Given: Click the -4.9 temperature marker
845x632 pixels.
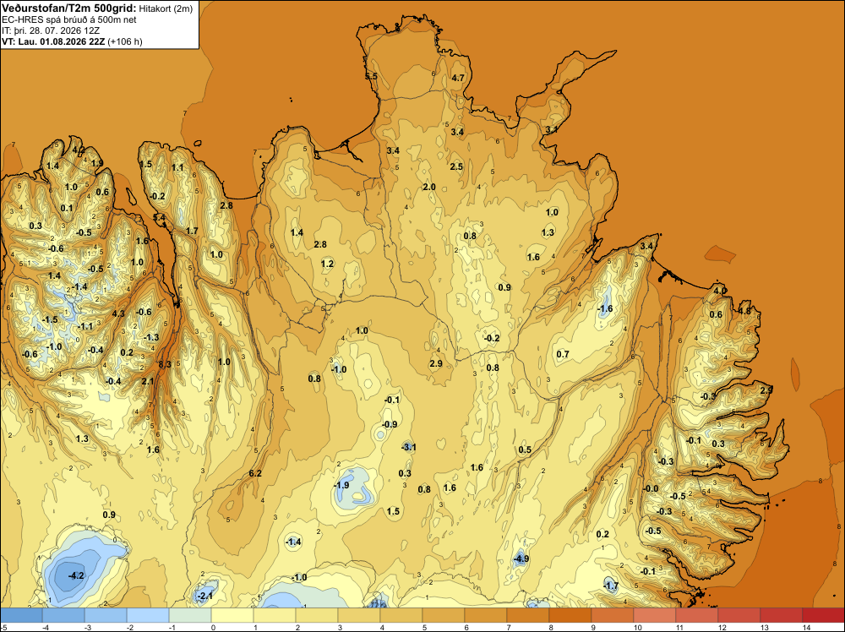Looking at the screenshot, I should coord(521,558).
